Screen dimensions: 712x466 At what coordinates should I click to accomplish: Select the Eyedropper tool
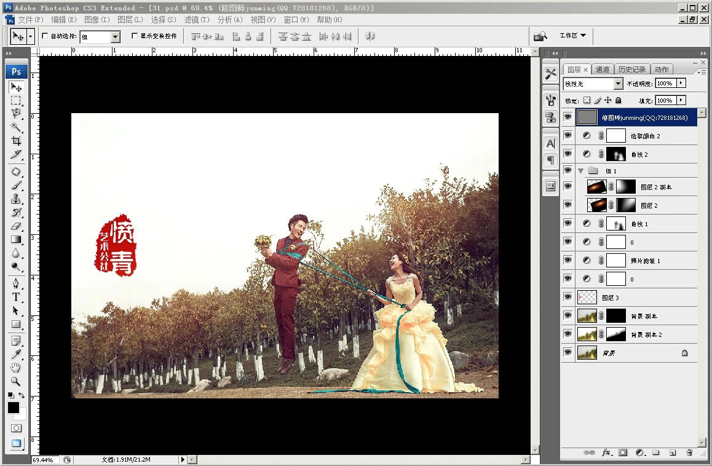(16, 354)
